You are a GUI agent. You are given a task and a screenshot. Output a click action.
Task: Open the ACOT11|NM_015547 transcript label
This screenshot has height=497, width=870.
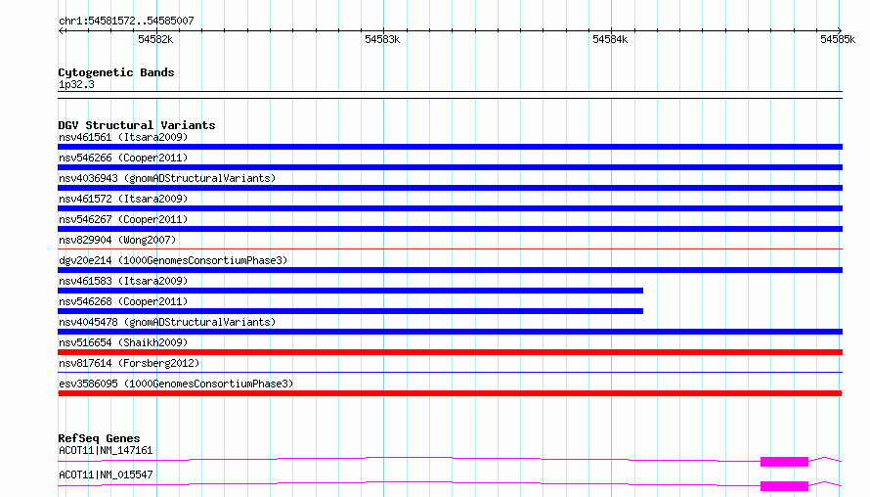pyautogui.click(x=106, y=474)
